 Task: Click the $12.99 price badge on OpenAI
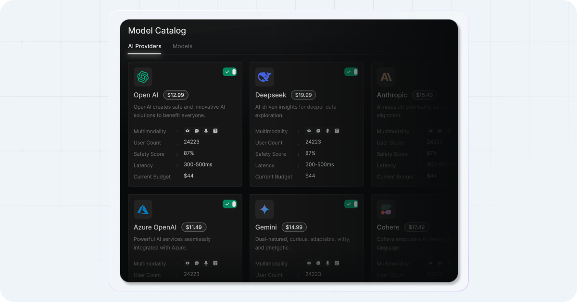coord(176,95)
